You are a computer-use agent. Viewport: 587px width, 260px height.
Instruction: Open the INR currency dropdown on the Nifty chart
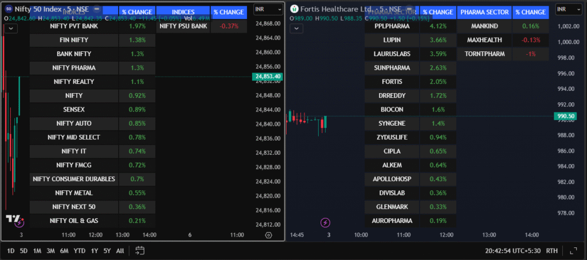268,10
